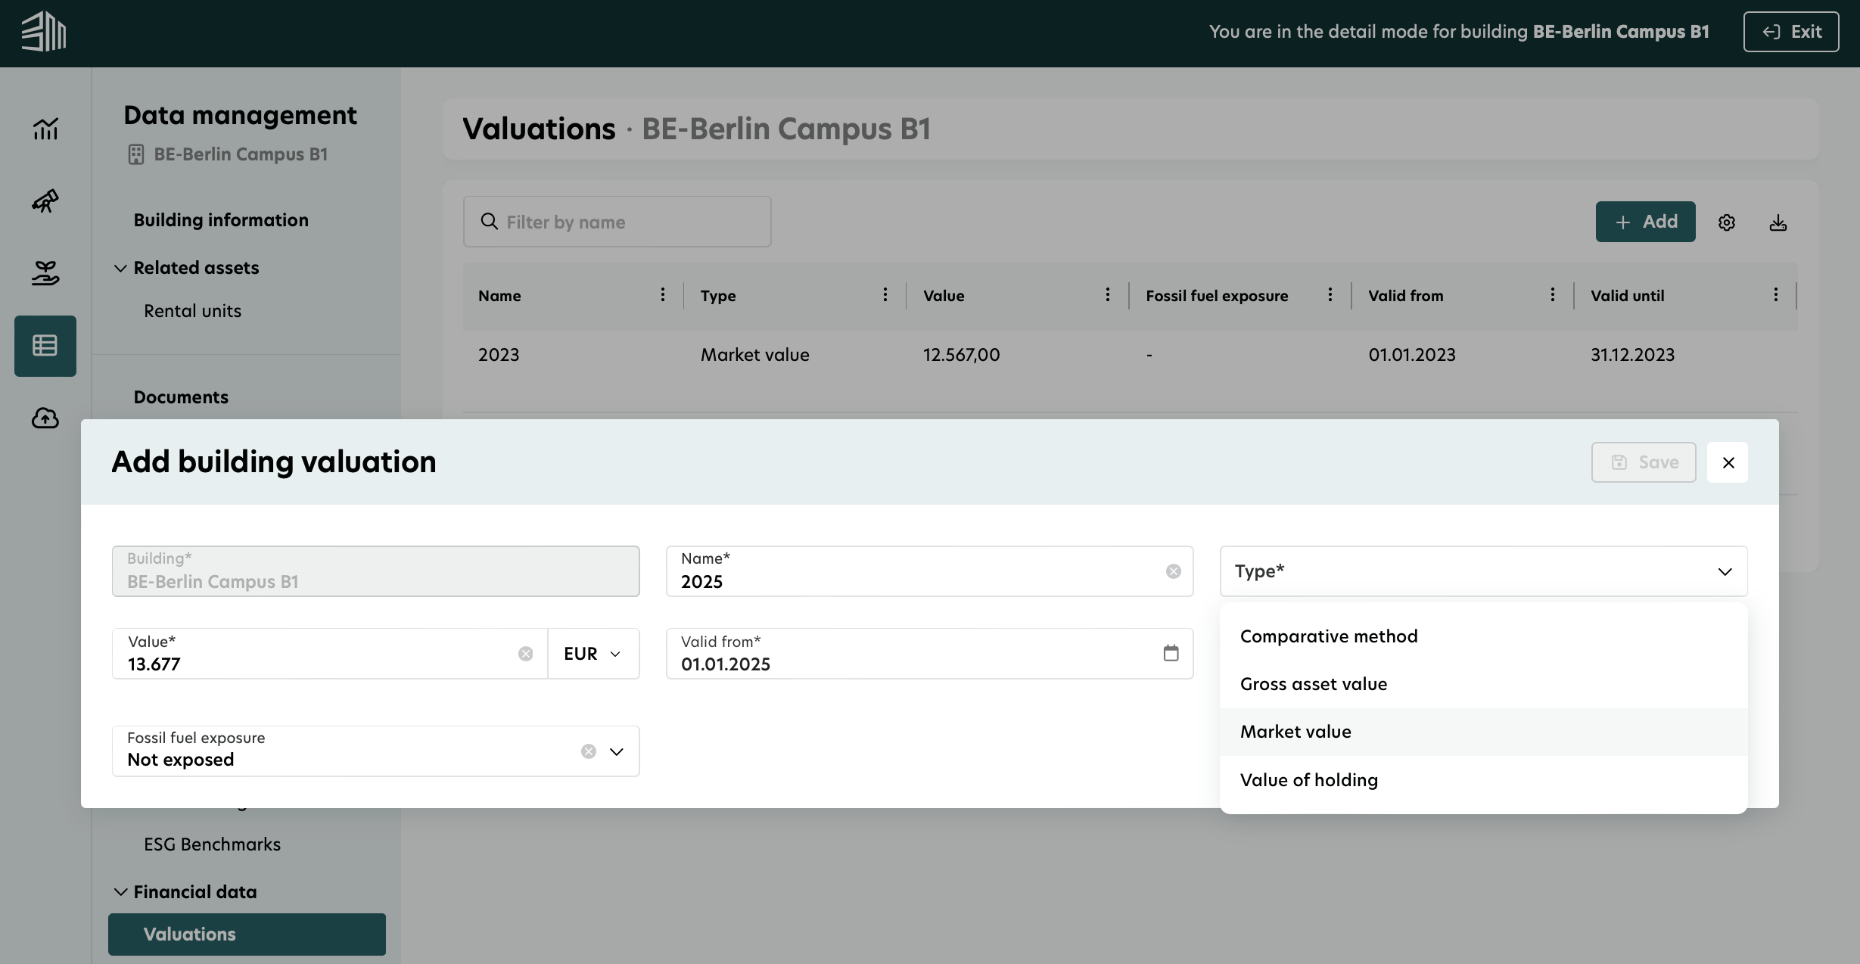Click the Exit detail mode button
Screen dimensions: 1860x964
tap(1790, 32)
